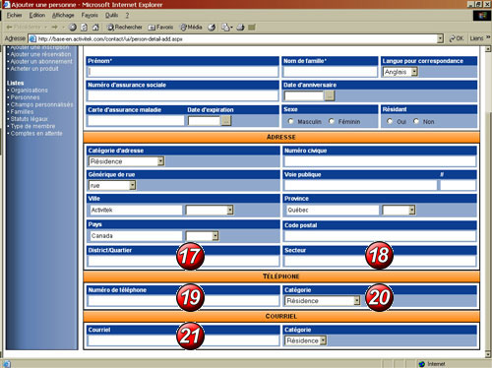Open the Type de membre link
The width and height of the screenshot is (492, 368).
tap(32, 126)
